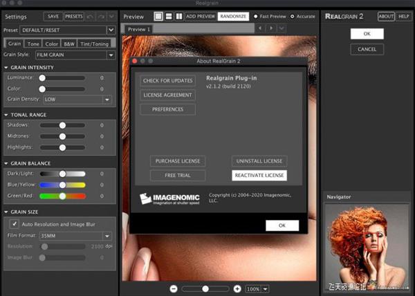Image resolution: width=415 pixels, height=296 pixels.
Task: Click the redo arrow icon in Settings
Action: pos(102,16)
